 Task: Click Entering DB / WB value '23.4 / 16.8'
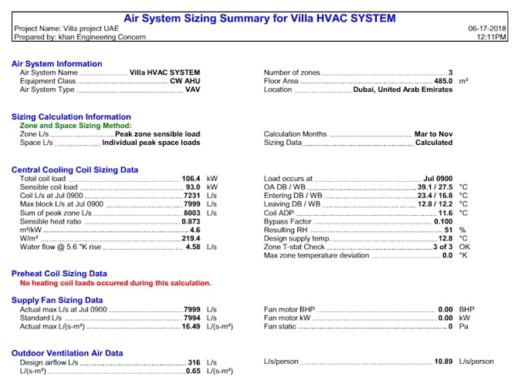pyautogui.click(x=435, y=196)
